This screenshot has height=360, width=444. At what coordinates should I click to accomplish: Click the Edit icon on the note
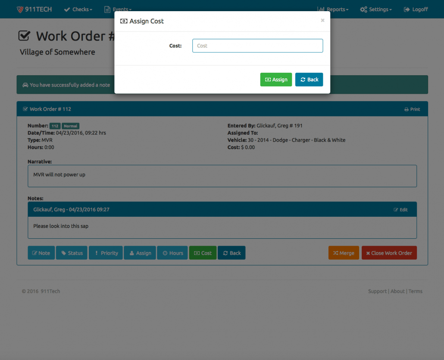point(400,209)
